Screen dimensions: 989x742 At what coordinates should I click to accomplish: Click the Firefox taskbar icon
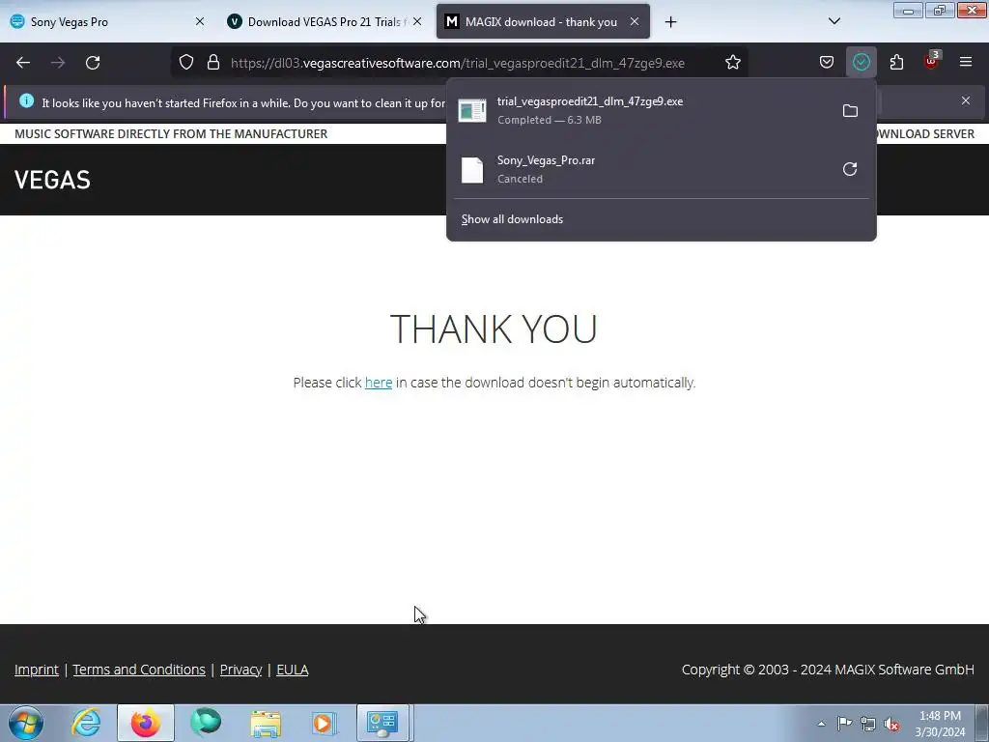[x=146, y=723]
